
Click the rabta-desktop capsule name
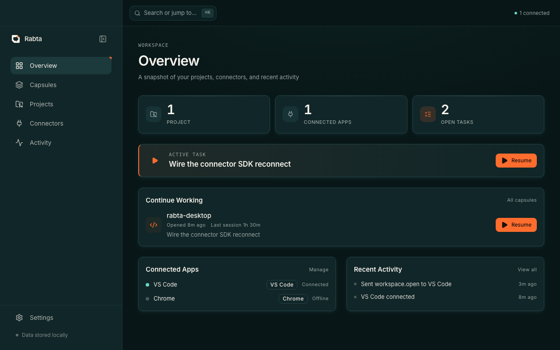[x=189, y=216]
